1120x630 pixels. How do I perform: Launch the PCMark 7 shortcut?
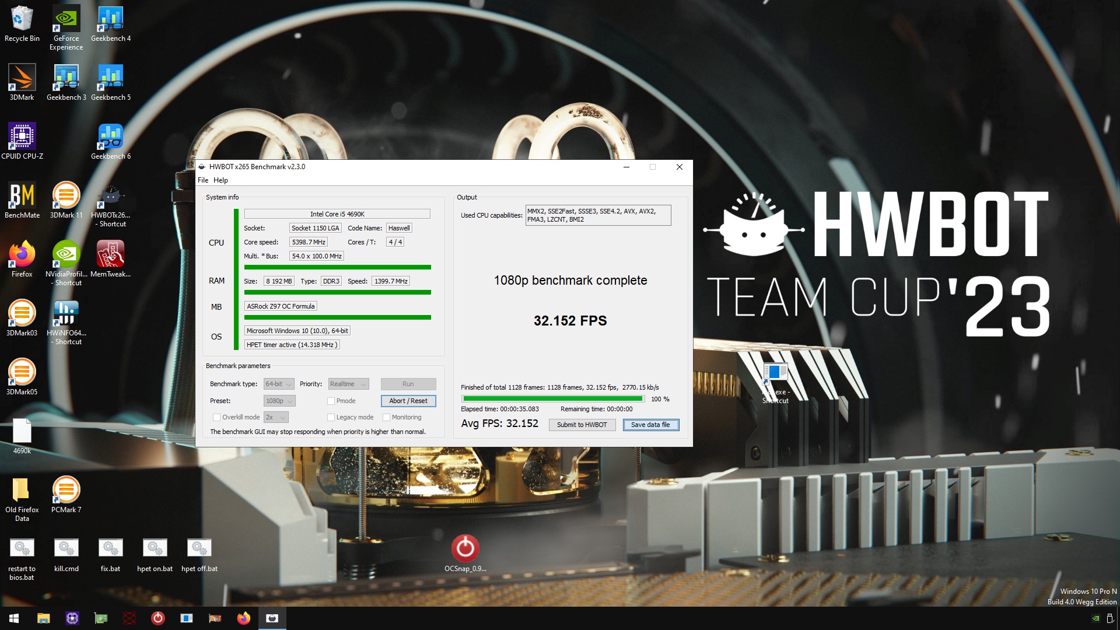click(x=66, y=495)
